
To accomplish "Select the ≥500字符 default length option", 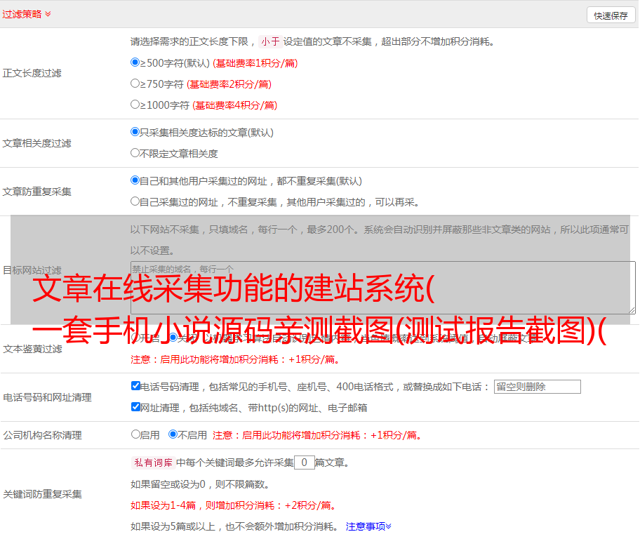I will 135,62.
